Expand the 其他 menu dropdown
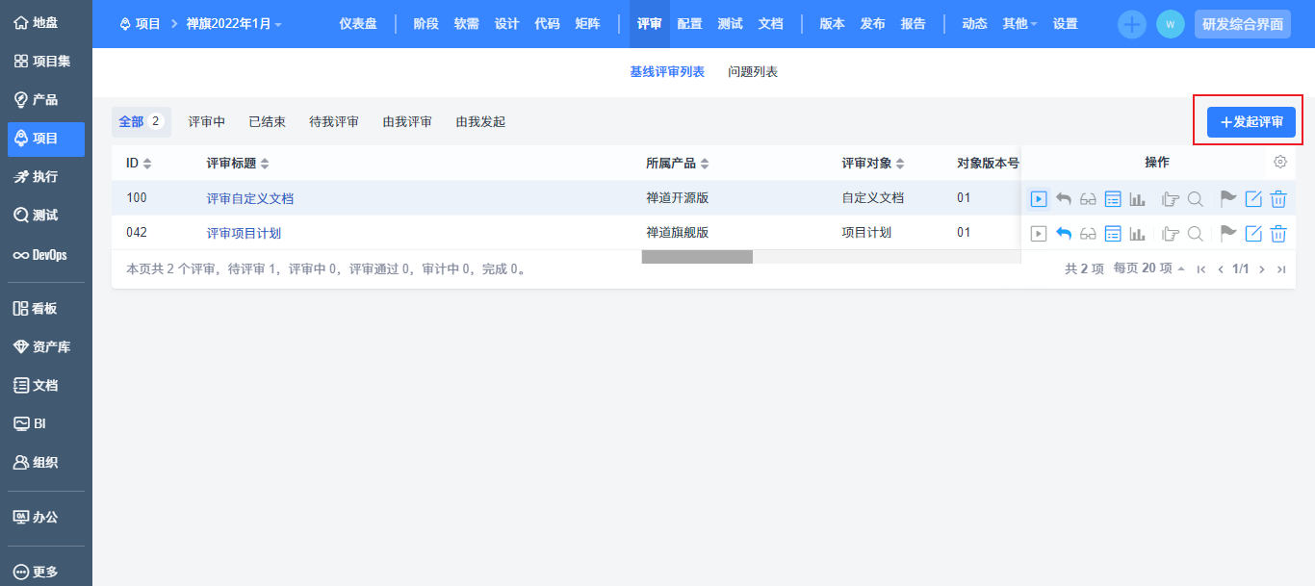 coord(1019,24)
